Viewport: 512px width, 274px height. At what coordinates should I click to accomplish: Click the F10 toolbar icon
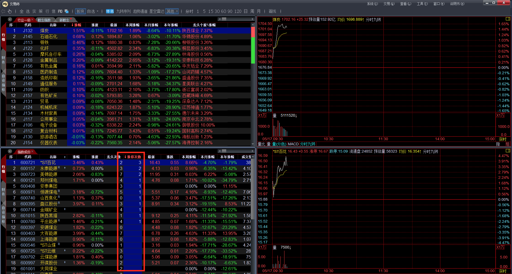[60, 11]
